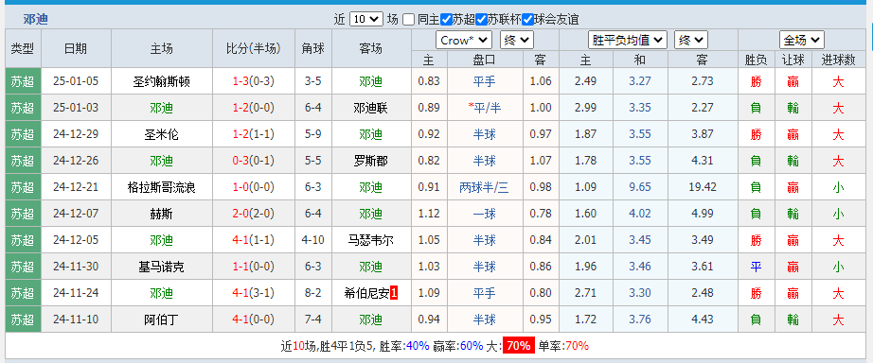Screen dimensions: 873x363
Task: Click the 进球数 column header
Action: pos(839,60)
